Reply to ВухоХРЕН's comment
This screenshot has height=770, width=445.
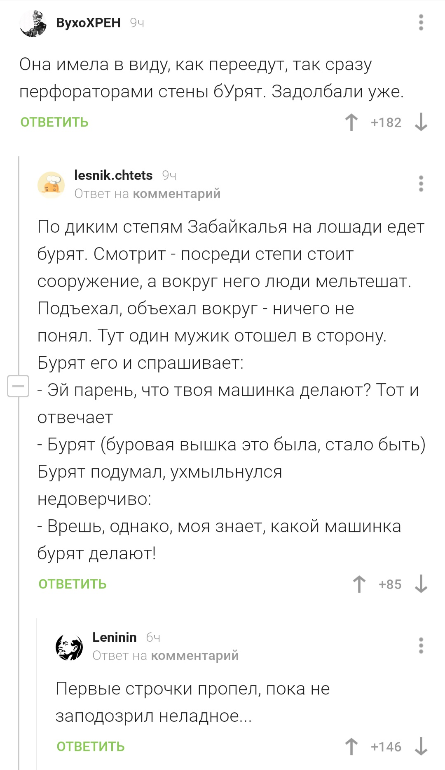54,122
